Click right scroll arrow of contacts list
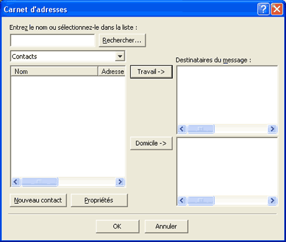Image resolution: width=286 pixels, height=242 pixels. tap(120, 181)
